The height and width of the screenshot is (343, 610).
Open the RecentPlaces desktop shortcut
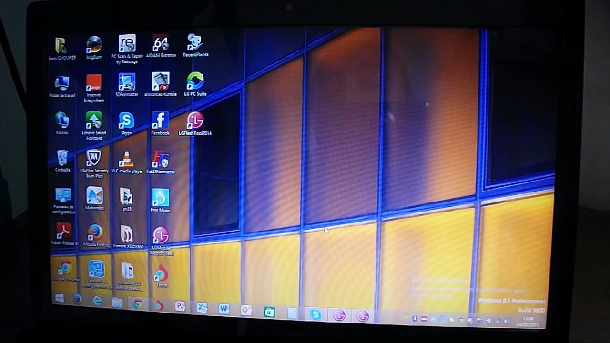[x=195, y=45]
